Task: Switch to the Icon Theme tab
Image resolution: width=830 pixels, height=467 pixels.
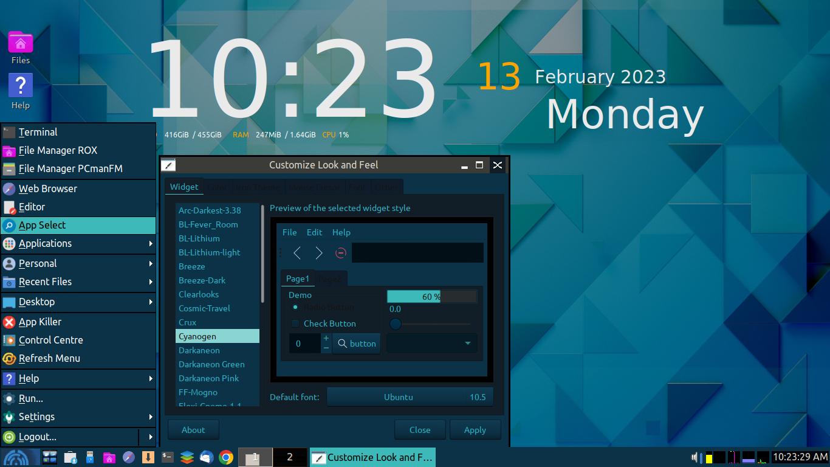Action: tap(258, 187)
